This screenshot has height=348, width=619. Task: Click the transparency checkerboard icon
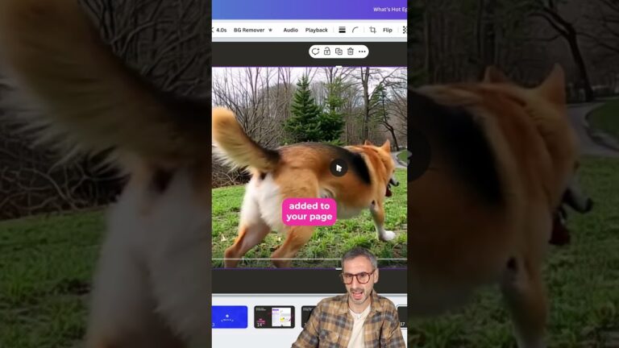404,30
